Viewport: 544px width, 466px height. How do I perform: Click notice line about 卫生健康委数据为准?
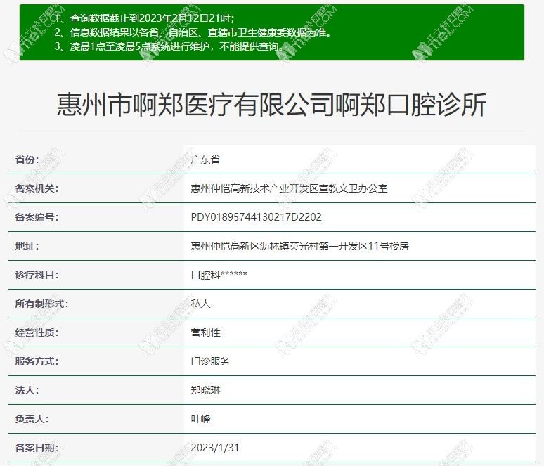[193, 32]
